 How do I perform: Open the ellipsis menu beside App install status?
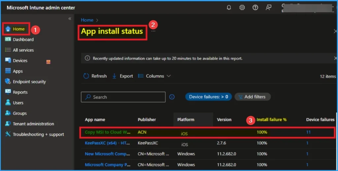click(x=153, y=31)
